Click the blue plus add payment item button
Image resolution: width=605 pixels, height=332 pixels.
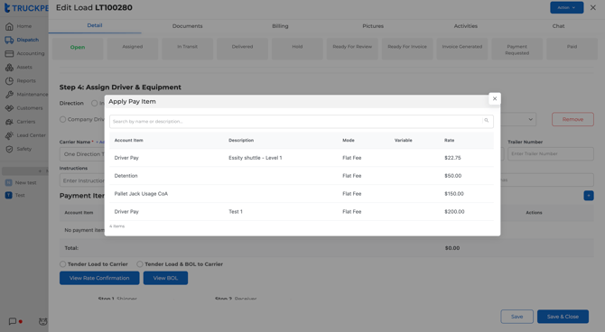click(589, 196)
